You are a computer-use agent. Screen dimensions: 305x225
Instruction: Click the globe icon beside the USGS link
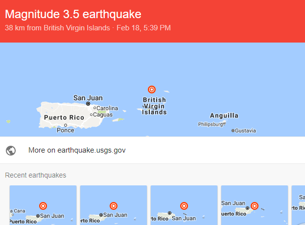point(11,151)
